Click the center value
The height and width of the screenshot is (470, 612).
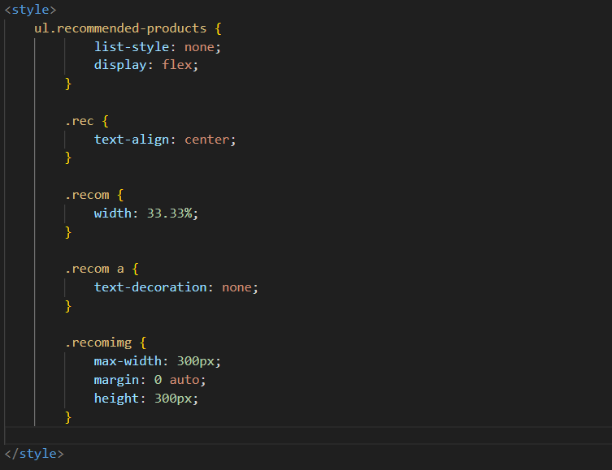(x=207, y=140)
